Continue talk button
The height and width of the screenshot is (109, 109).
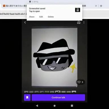[x=58, y=97]
